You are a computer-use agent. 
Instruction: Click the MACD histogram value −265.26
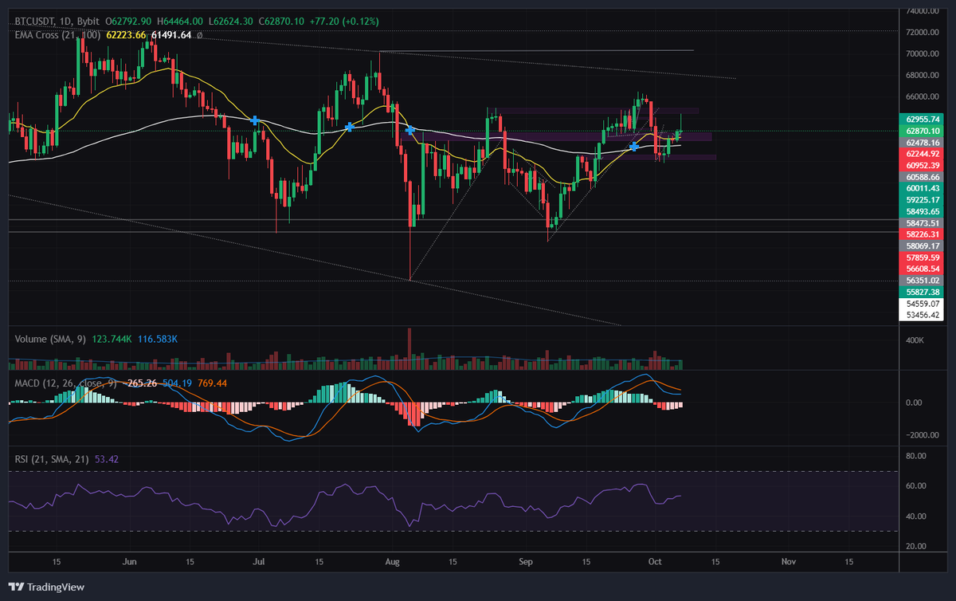point(141,384)
